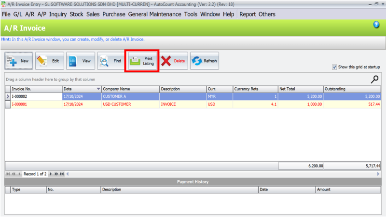Go to first record navigator arrow
Viewport: 386px width, 217px height.
tap(8, 174)
